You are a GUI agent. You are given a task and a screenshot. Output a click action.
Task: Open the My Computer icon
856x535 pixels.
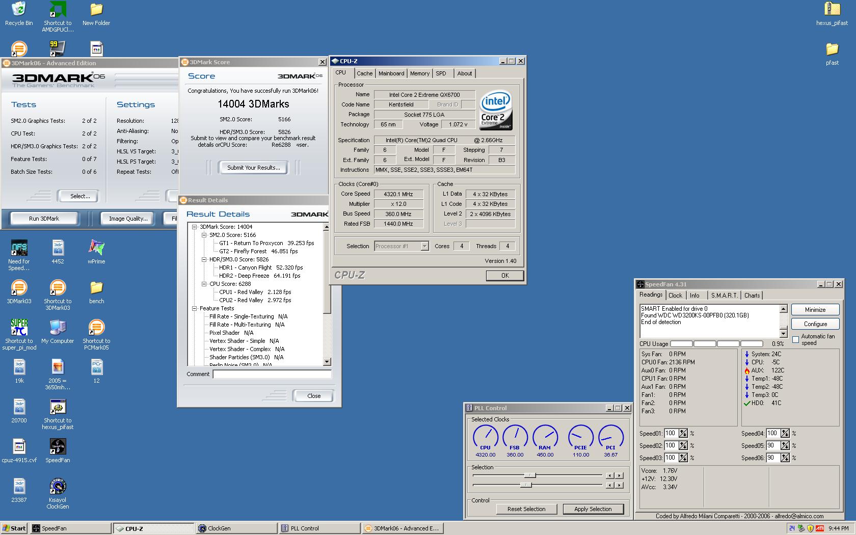(x=58, y=332)
